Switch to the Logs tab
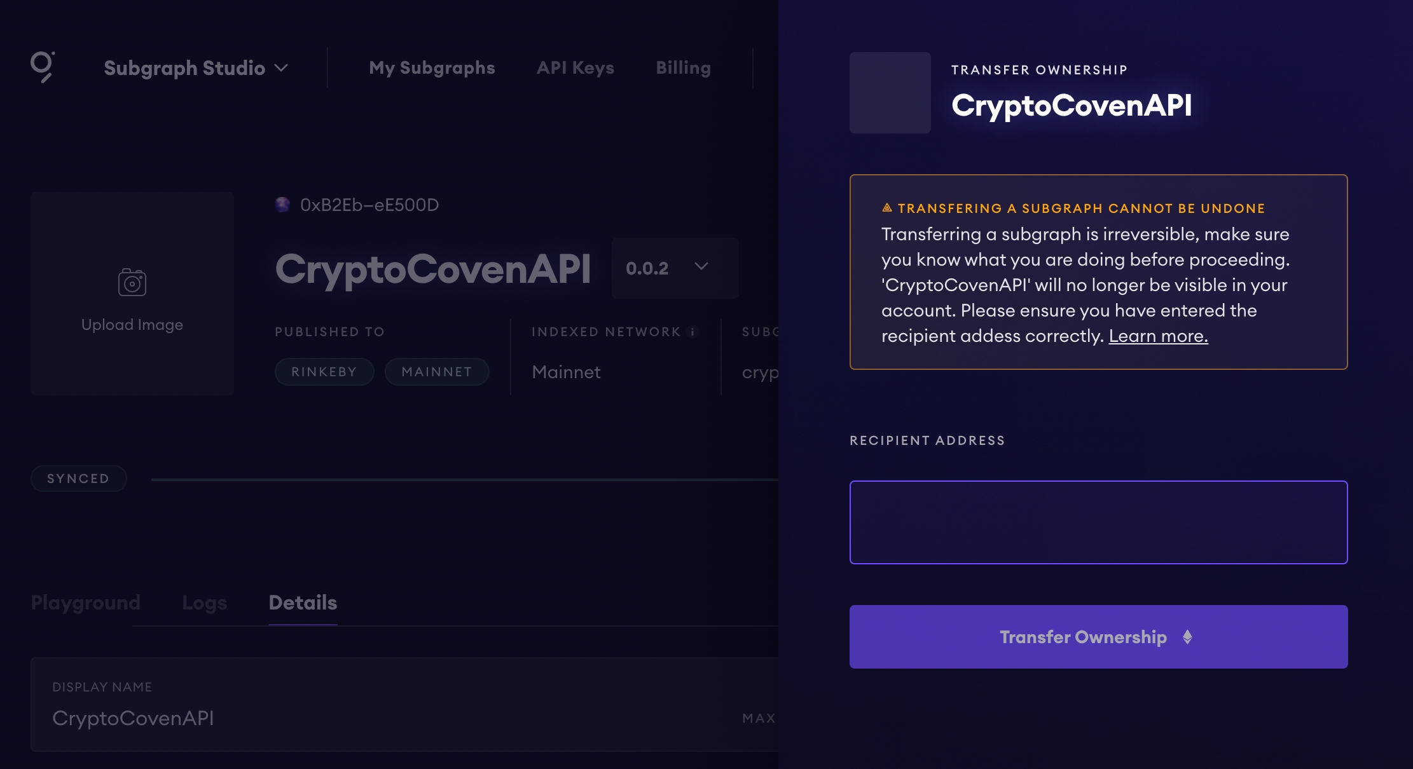This screenshot has height=769, width=1413. point(204,602)
